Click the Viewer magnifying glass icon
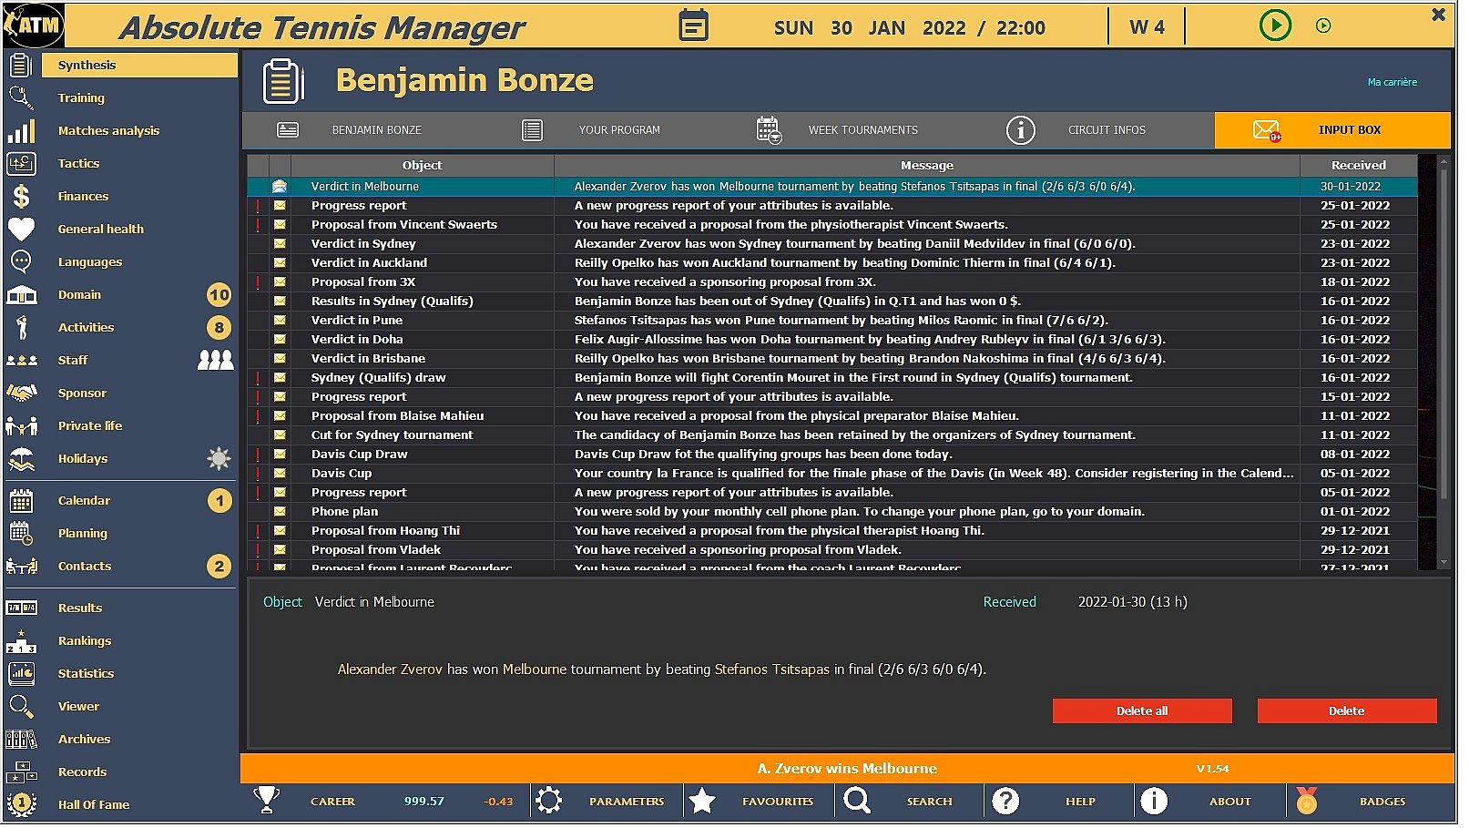This screenshot has height=828, width=1469. tap(21, 707)
